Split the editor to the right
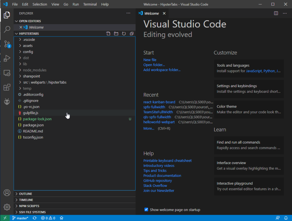Viewport: 292px width, 221px height. (276, 13)
